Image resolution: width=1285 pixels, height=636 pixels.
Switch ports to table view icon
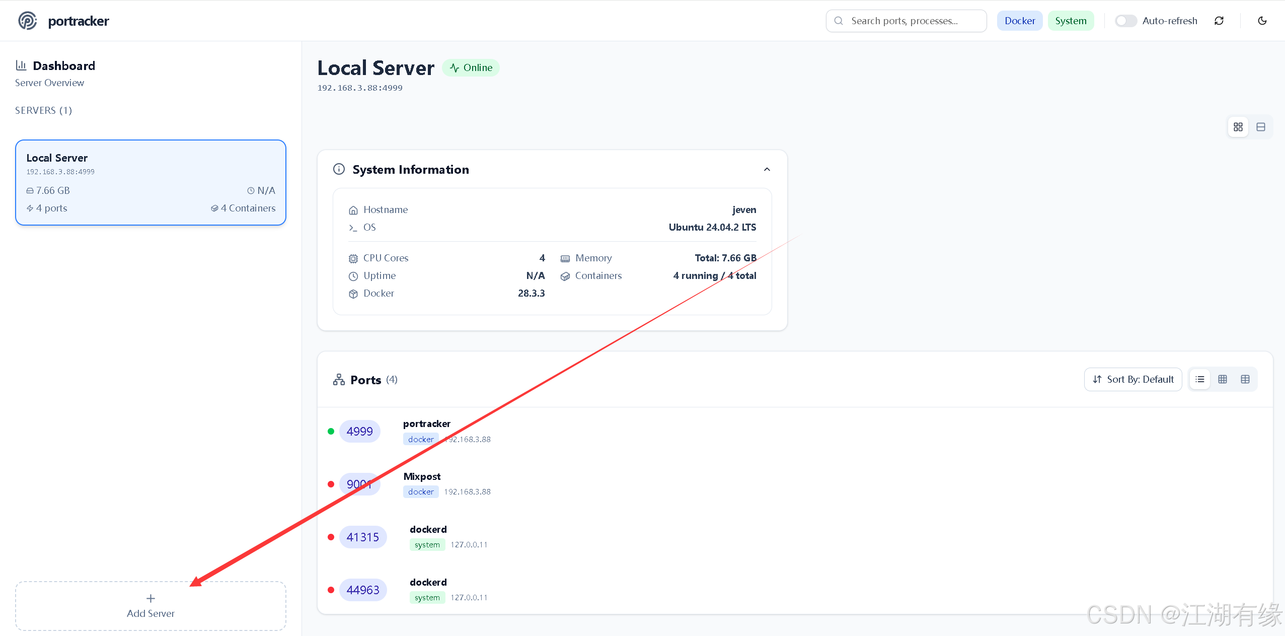click(1245, 379)
